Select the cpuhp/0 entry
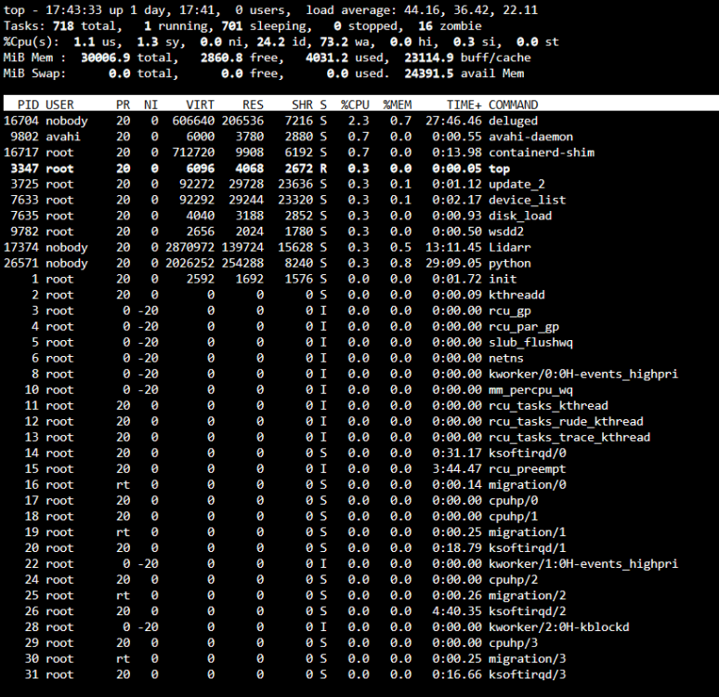This screenshot has width=719, height=697. tap(513, 501)
